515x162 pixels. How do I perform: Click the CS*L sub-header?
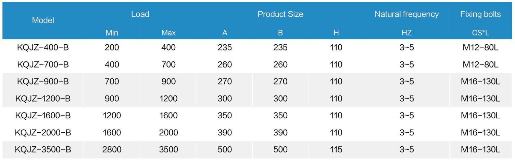pos(480,33)
